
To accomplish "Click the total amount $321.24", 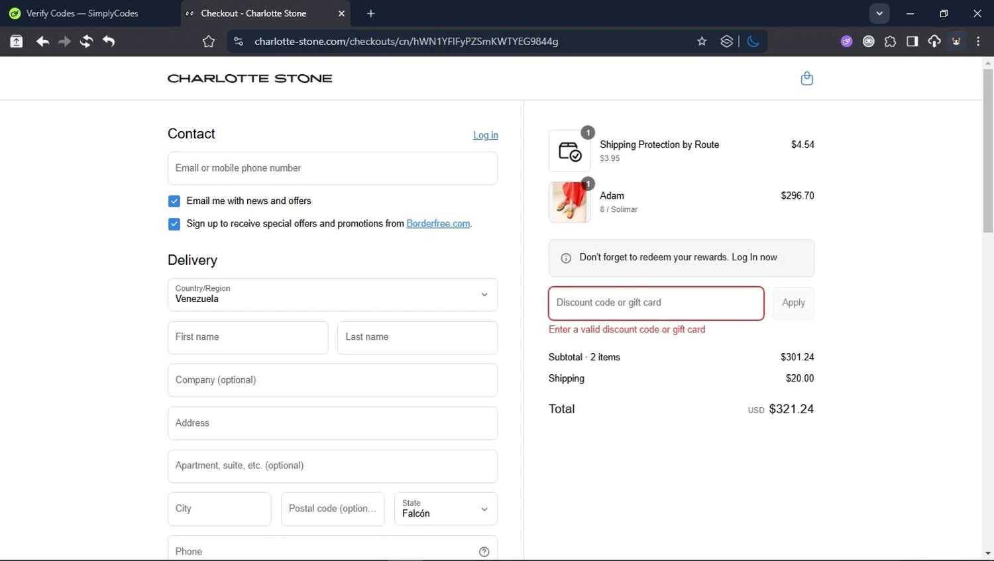I will [x=791, y=409].
